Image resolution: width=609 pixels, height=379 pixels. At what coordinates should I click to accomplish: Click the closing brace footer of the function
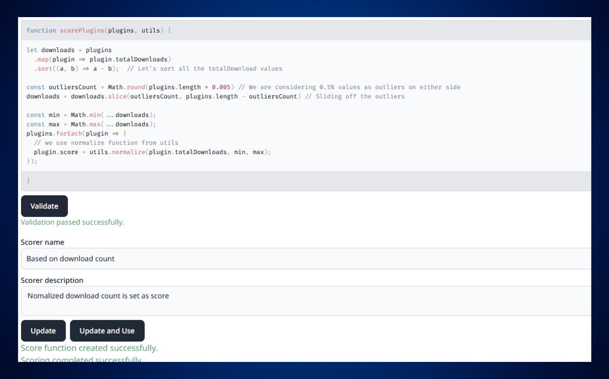tap(28, 181)
